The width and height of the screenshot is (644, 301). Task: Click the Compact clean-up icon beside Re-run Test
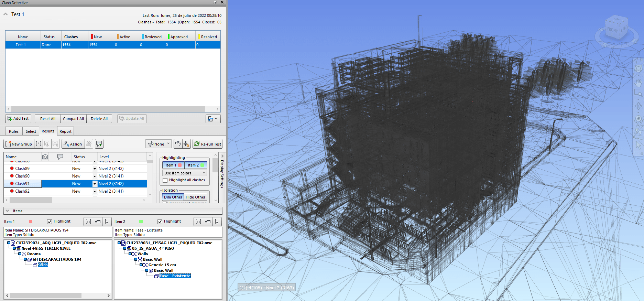(x=186, y=144)
